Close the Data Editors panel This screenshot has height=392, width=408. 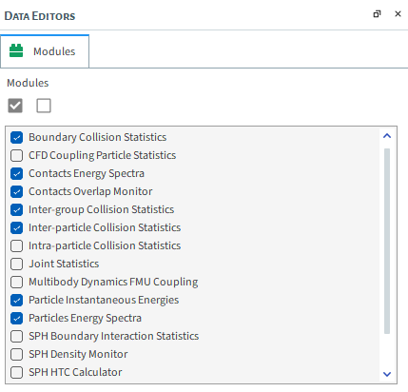pyautogui.click(x=398, y=14)
